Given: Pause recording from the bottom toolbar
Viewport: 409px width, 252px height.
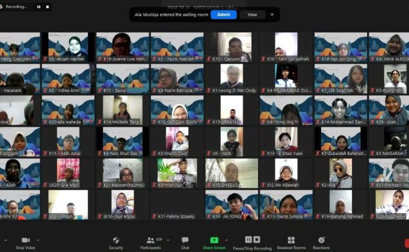Looking at the screenshot, I should (x=248, y=239).
